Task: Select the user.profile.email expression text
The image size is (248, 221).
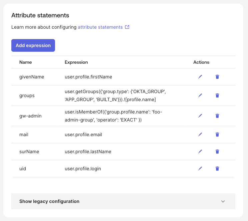Action: (83, 135)
